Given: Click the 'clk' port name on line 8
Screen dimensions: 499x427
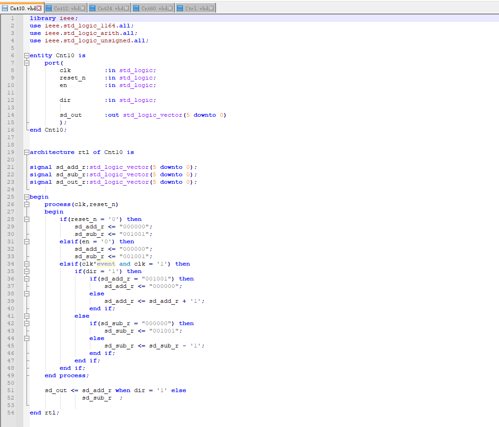Looking at the screenshot, I should pos(65,70).
